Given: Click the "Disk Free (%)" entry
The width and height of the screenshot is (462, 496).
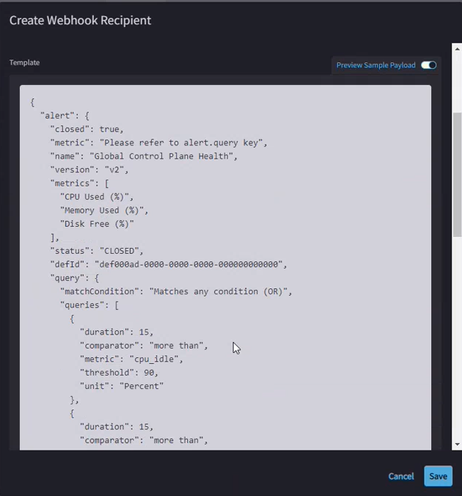Looking at the screenshot, I should point(97,224).
